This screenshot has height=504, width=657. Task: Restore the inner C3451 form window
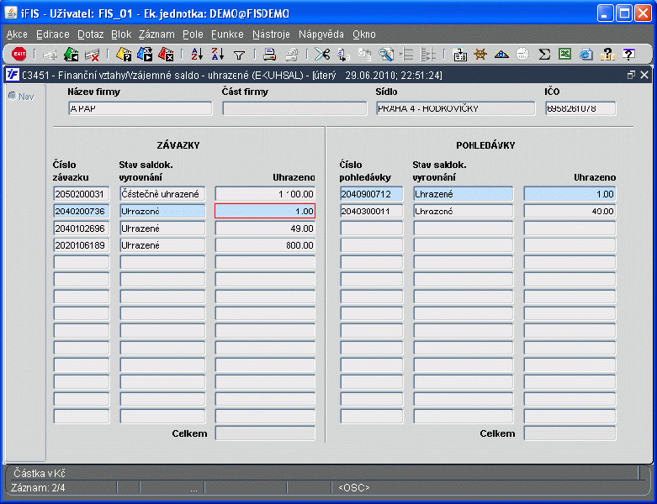pyautogui.click(x=631, y=76)
